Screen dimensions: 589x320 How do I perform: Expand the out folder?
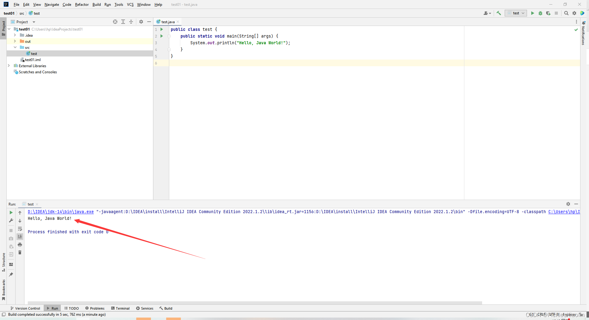tap(15, 41)
